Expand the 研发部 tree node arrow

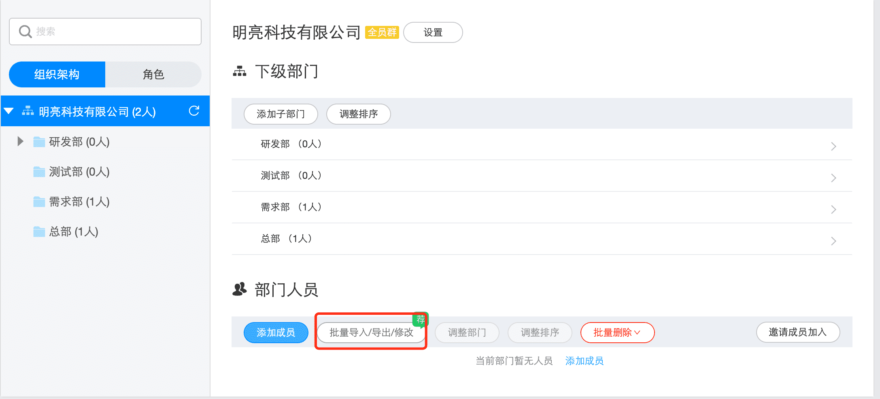pyautogui.click(x=20, y=141)
